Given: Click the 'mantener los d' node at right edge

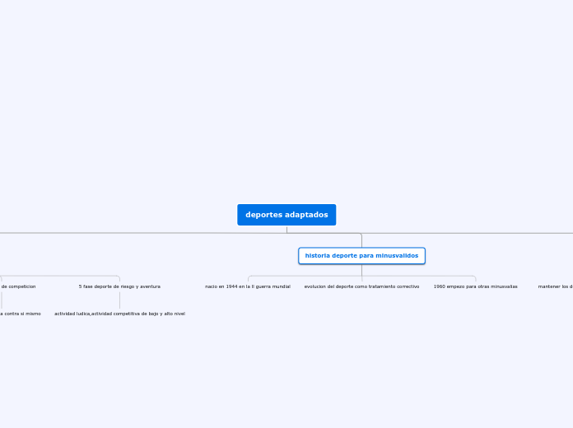Looking at the screenshot, I should 556,286.
